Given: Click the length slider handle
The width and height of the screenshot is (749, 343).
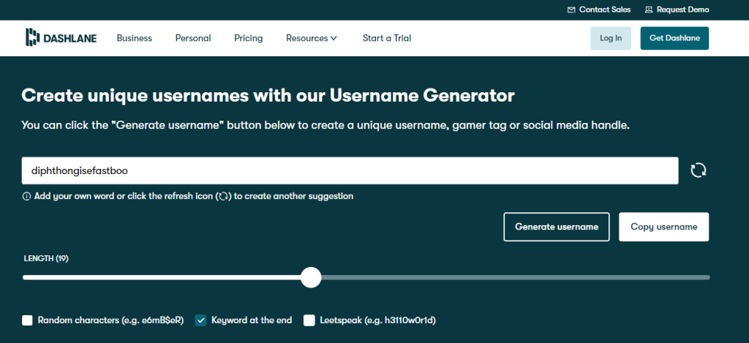Looking at the screenshot, I should [311, 277].
